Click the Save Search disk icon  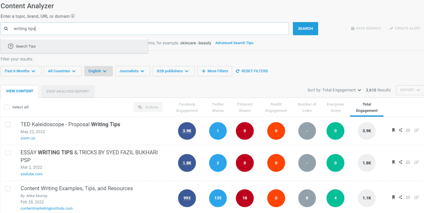(x=353, y=29)
